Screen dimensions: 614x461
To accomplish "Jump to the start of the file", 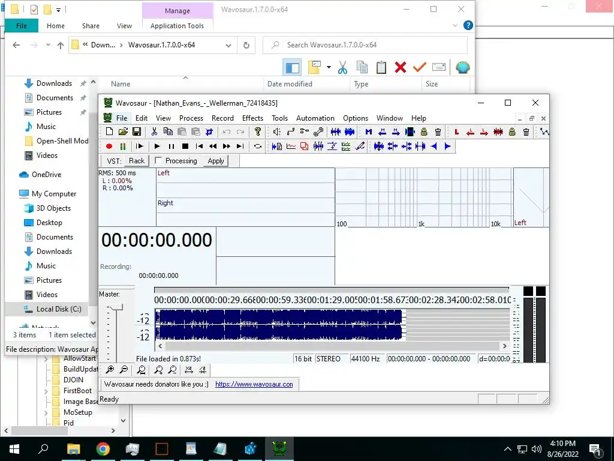I will coord(199,146).
